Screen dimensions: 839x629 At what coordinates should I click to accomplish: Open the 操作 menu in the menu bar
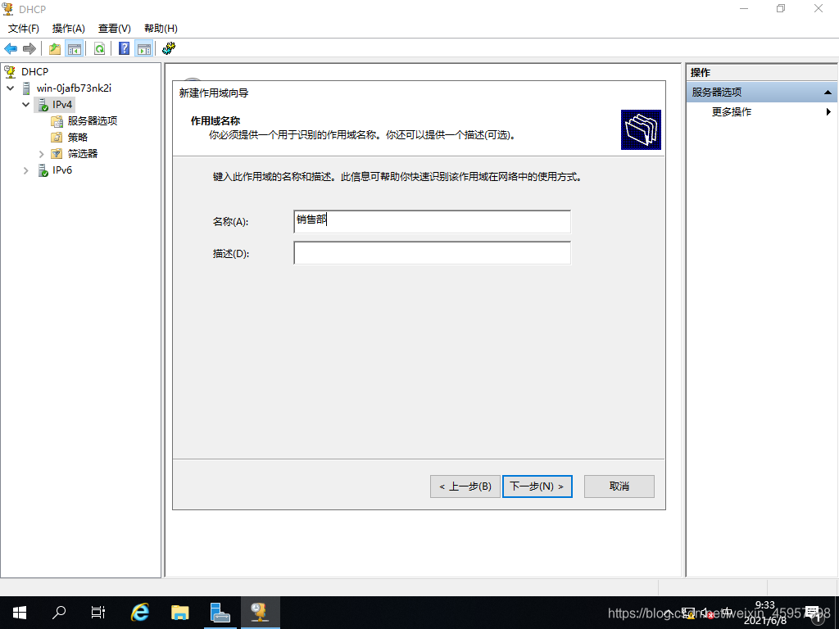point(67,28)
